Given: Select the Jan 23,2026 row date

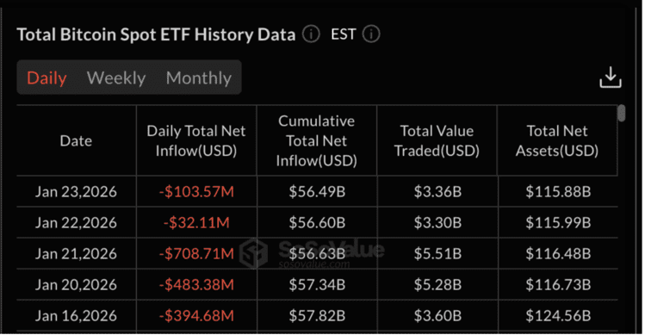Looking at the screenshot, I should [x=76, y=191].
